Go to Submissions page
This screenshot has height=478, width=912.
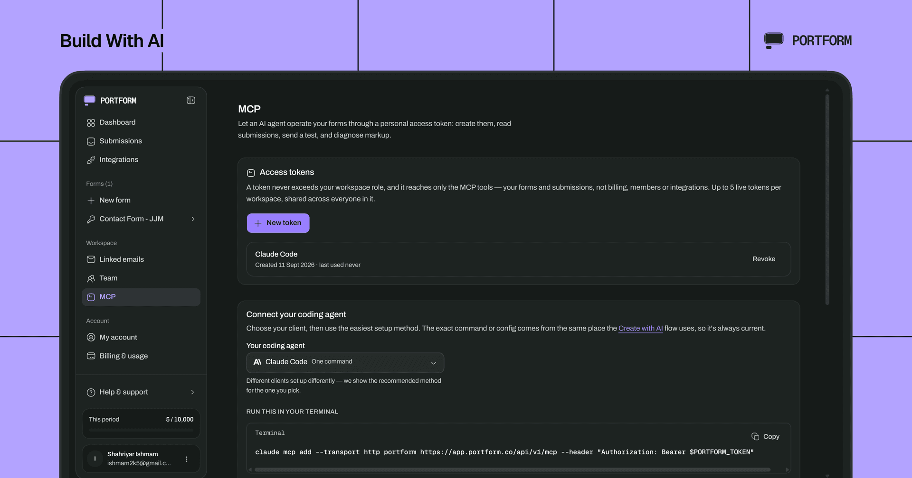[141, 141]
